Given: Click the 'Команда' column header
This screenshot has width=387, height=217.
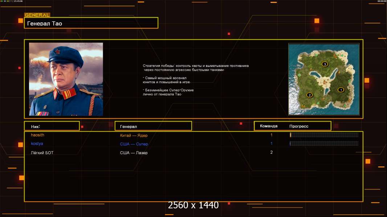Looking at the screenshot, I should point(269,126).
